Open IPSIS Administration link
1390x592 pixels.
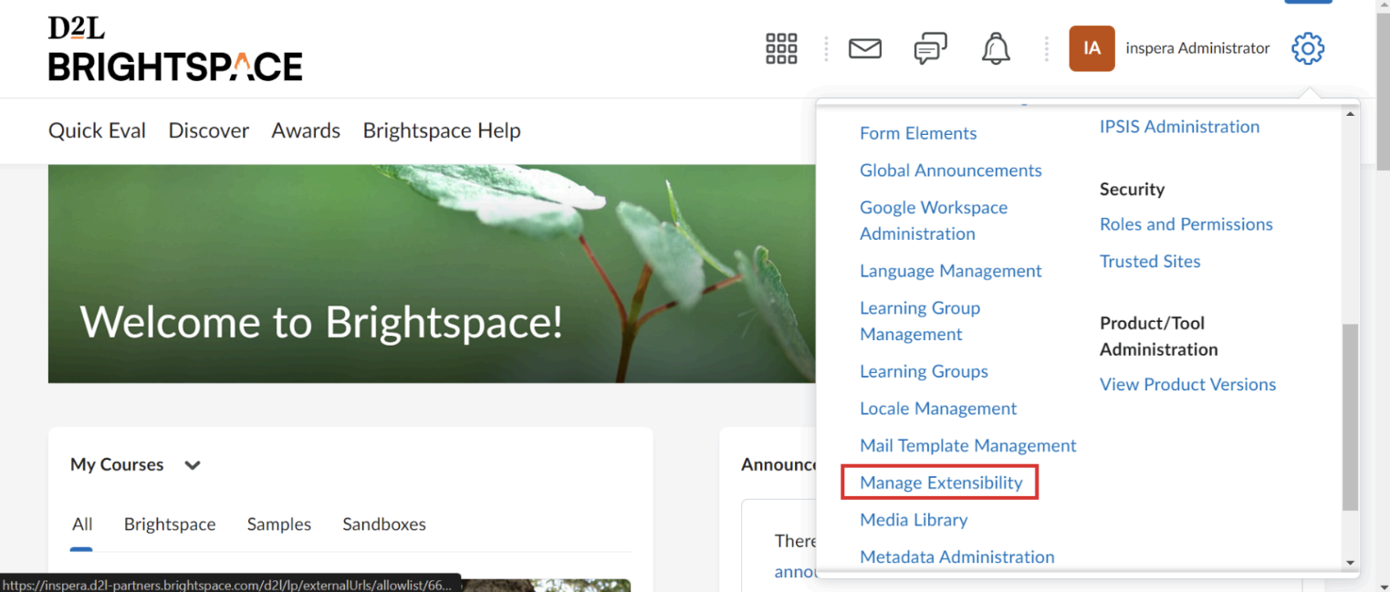pos(1179,127)
